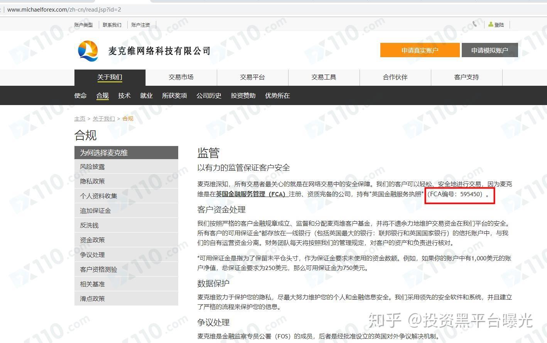Click 以有力的监管保证客户安全 subheading
Viewport: 547px width, 343px height.
(243, 168)
